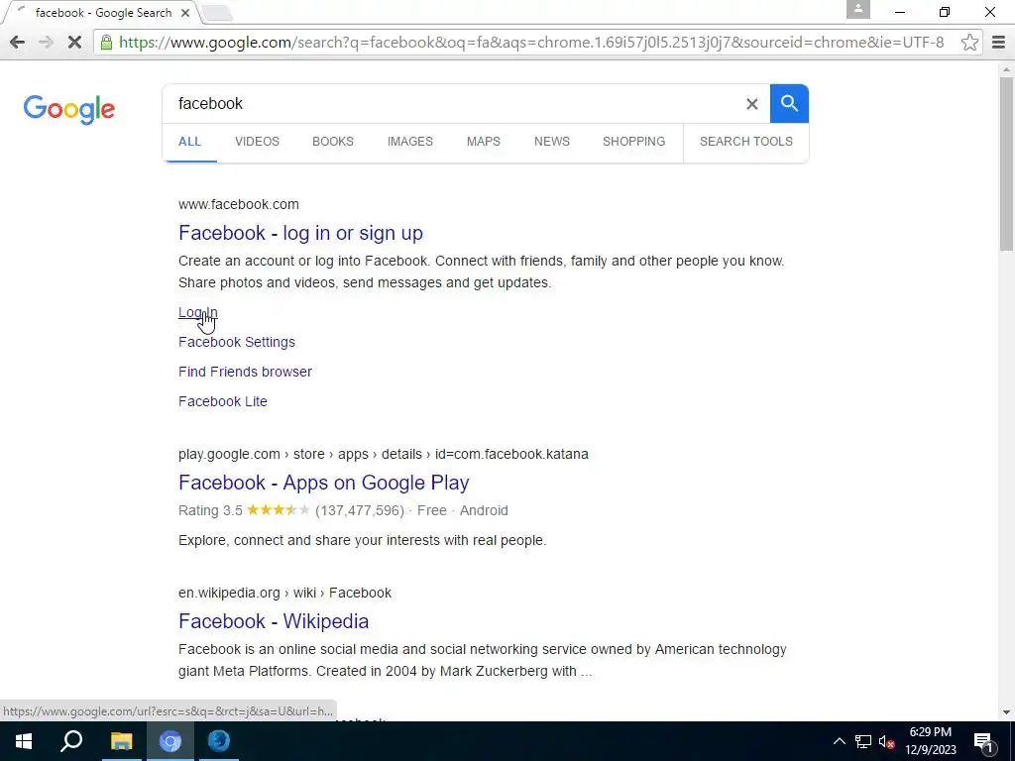Click the blue magnifier search button
This screenshot has height=761, width=1015.
789,103
